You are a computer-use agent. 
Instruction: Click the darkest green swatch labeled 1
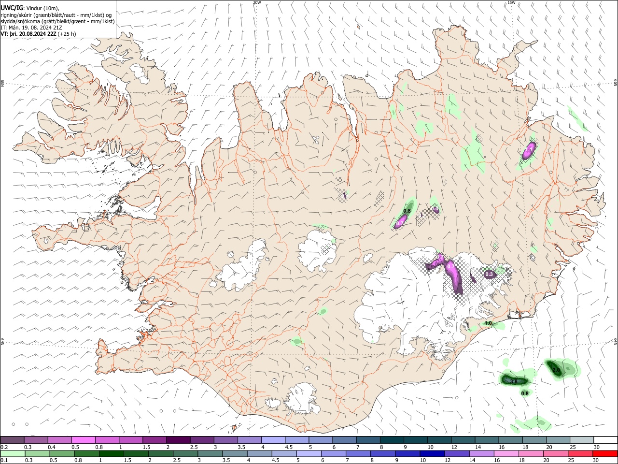(x=111, y=453)
